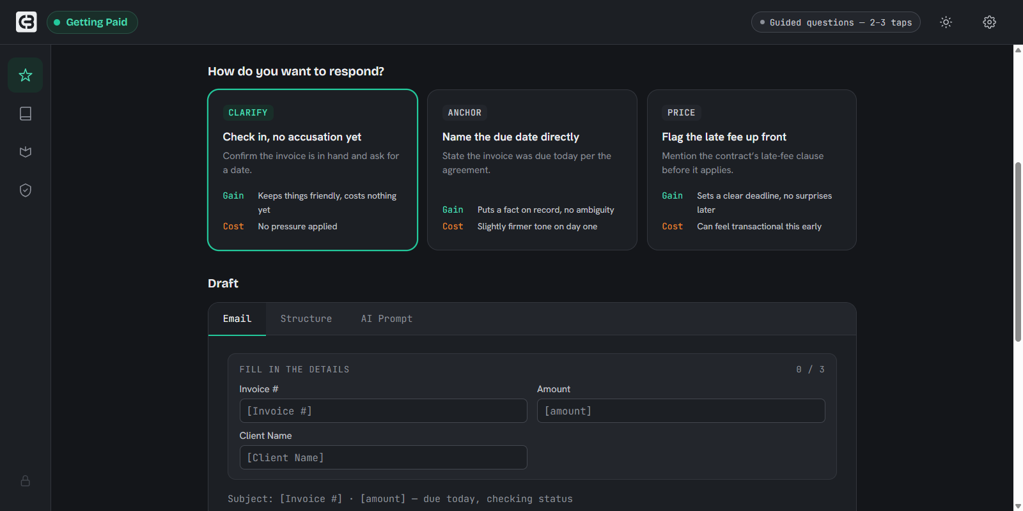Click the ANCHOR tag label

465,113
